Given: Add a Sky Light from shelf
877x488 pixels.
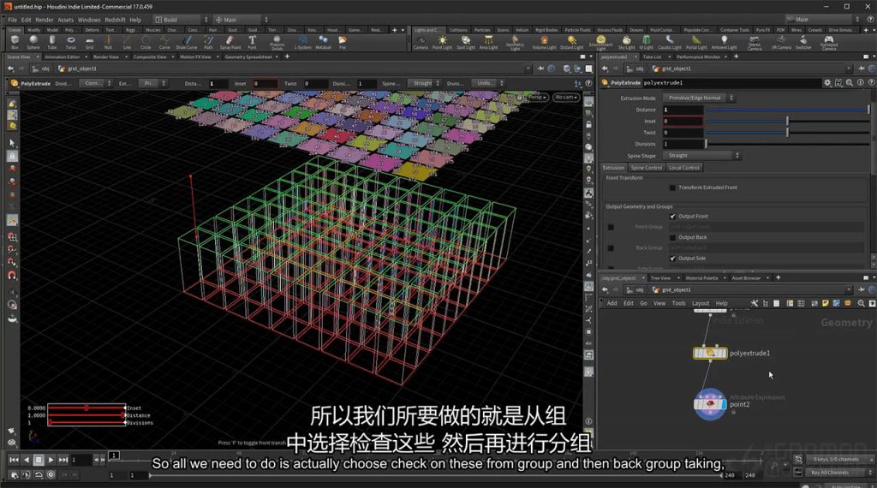Looking at the screenshot, I should (626, 42).
